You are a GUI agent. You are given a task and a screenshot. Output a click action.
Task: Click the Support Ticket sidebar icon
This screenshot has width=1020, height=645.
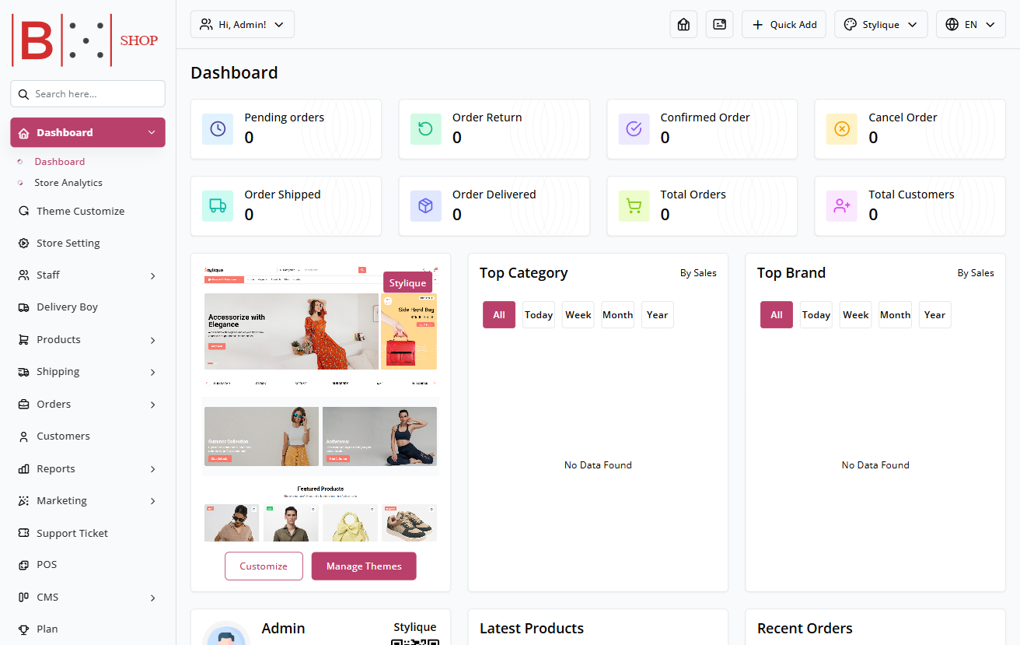23,532
